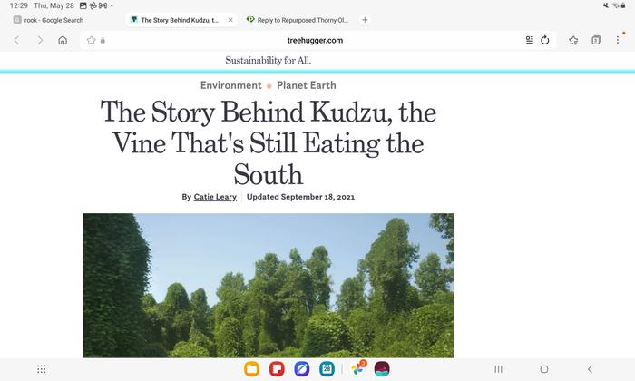View site security lock info
This screenshot has width=635, height=381.
(103, 41)
